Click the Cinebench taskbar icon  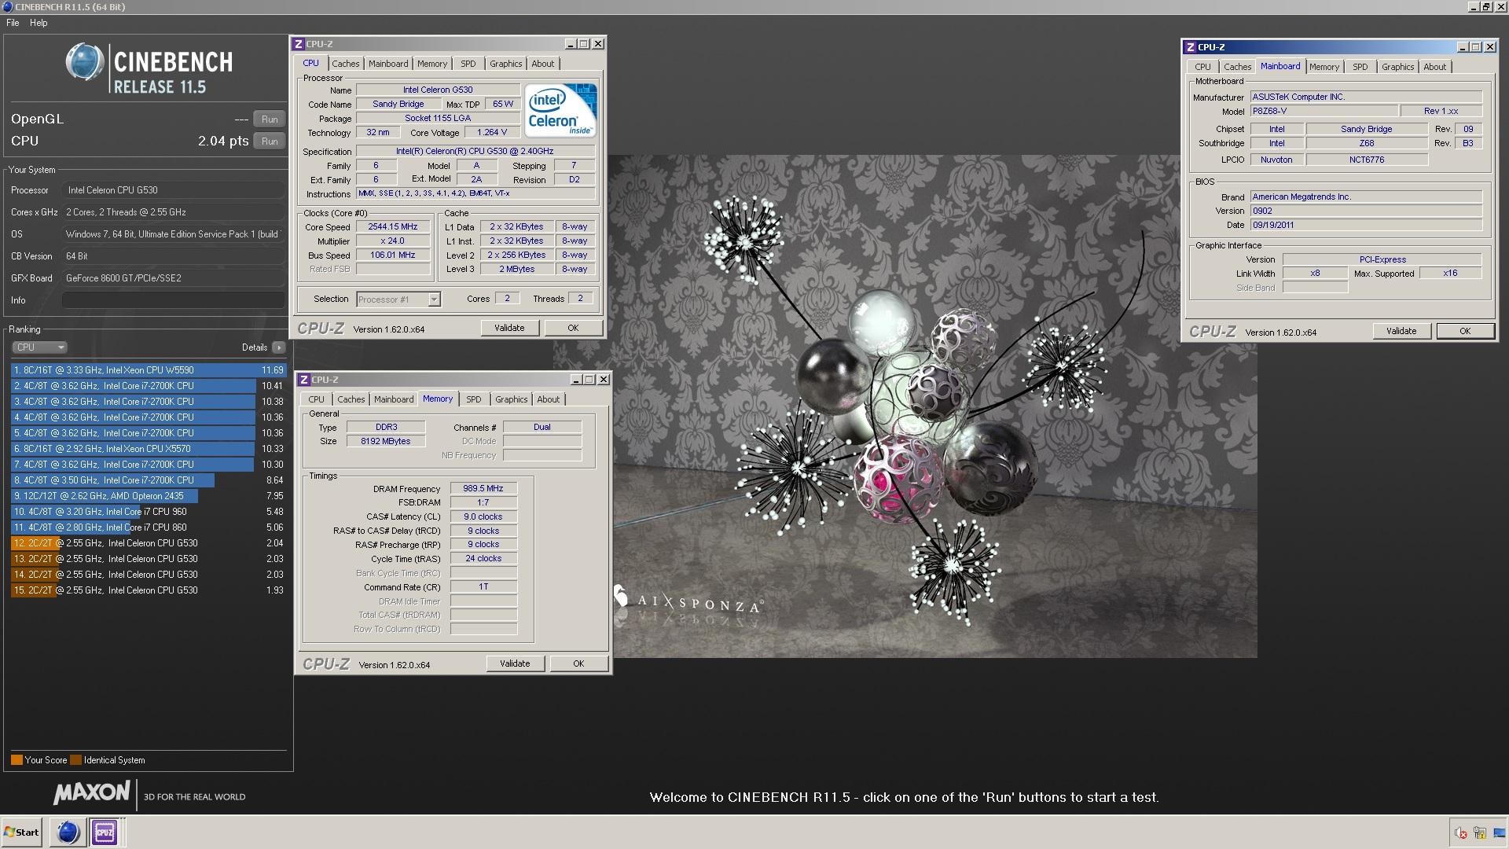click(x=68, y=832)
